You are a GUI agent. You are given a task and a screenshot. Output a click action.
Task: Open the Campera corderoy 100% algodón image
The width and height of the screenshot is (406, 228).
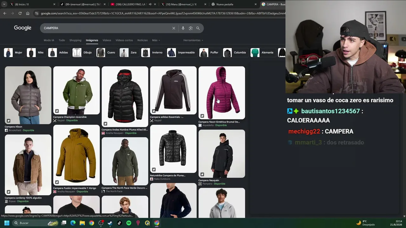tap(28, 165)
